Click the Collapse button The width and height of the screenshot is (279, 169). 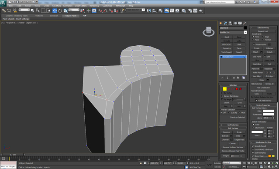(x=269, y=48)
